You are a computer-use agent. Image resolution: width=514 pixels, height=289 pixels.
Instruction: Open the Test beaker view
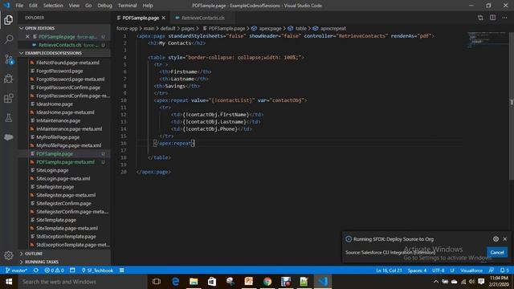(x=9, y=118)
